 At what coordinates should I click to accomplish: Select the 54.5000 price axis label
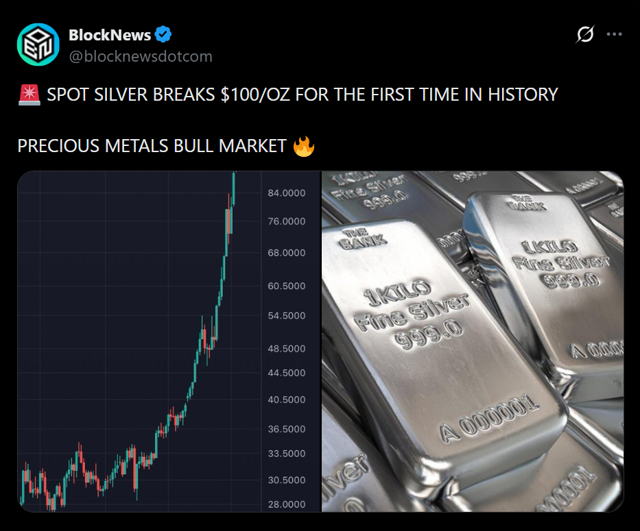[286, 316]
